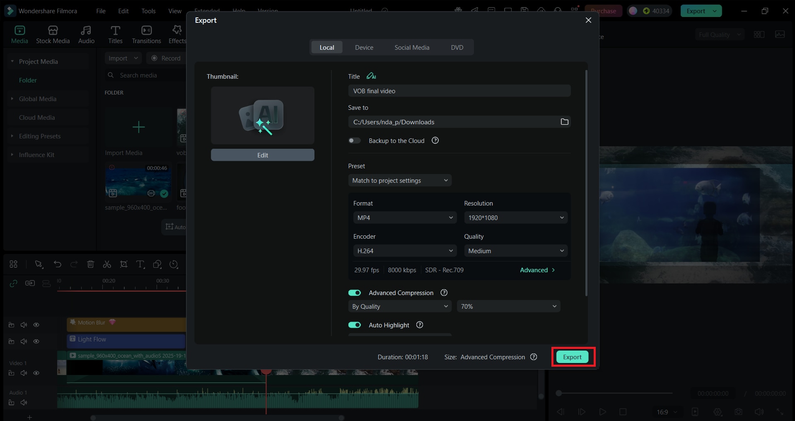Open the Preset dropdown Match to project settings
This screenshot has height=421, width=795.
coord(399,180)
